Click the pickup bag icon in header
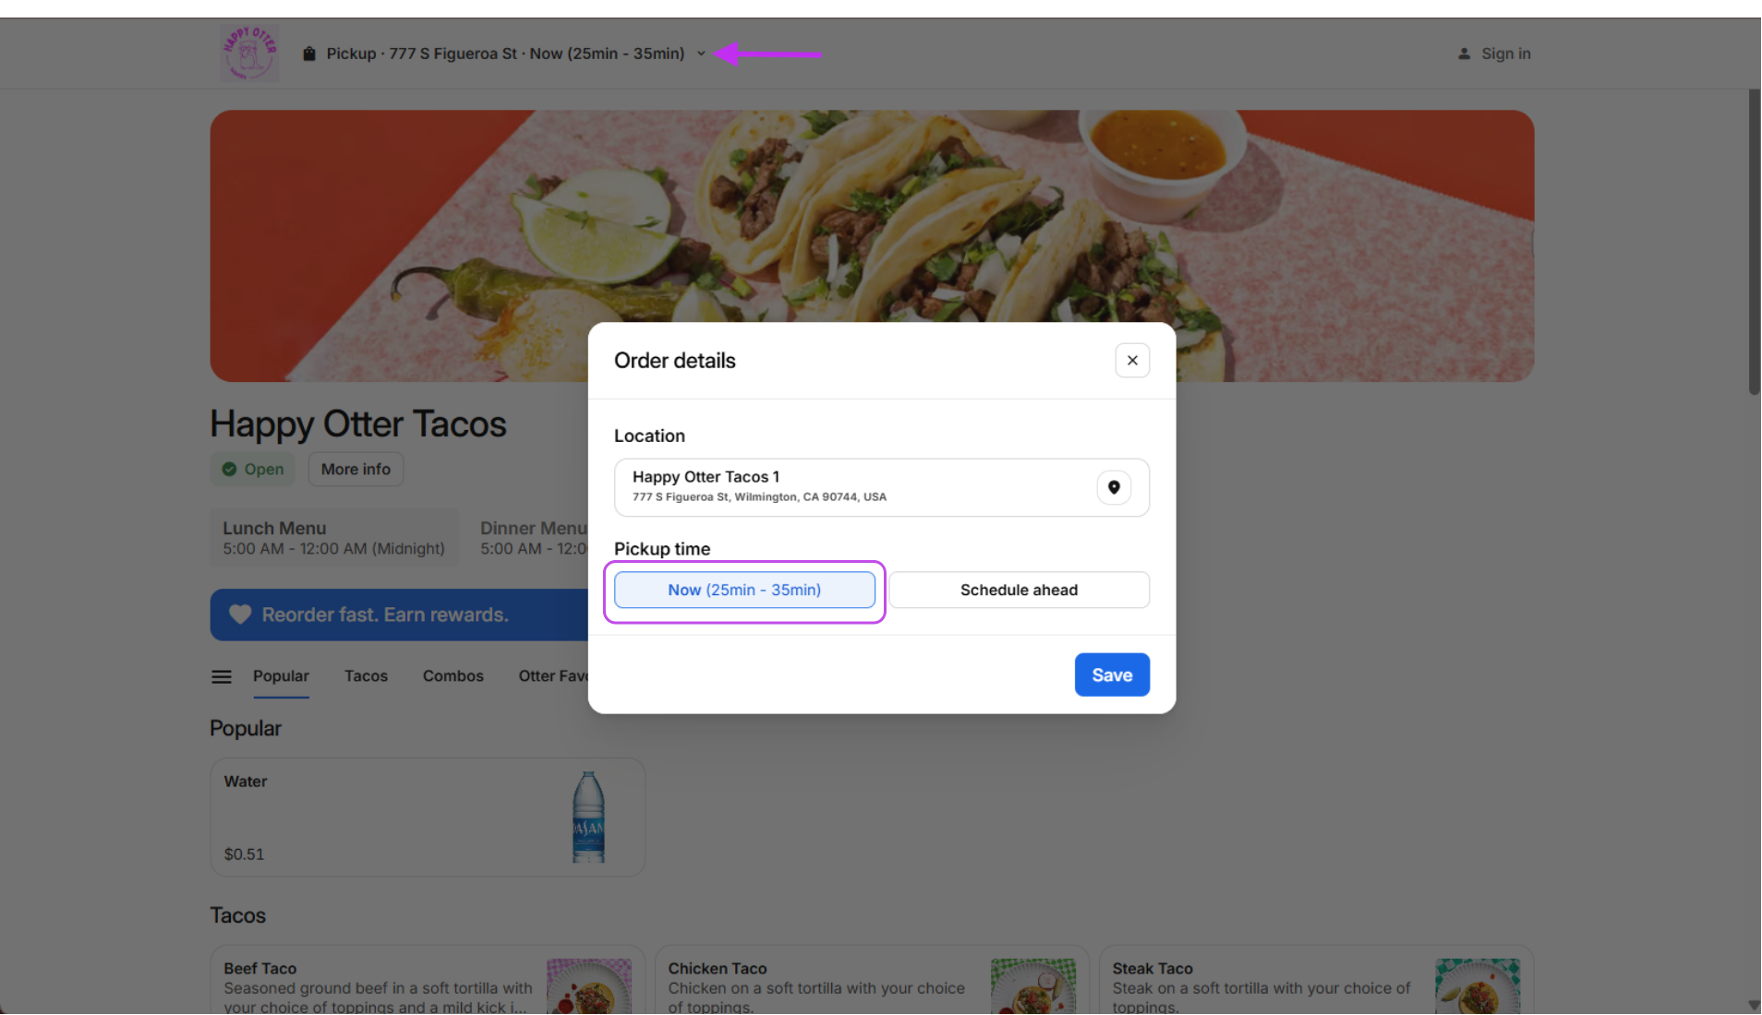 [309, 54]
